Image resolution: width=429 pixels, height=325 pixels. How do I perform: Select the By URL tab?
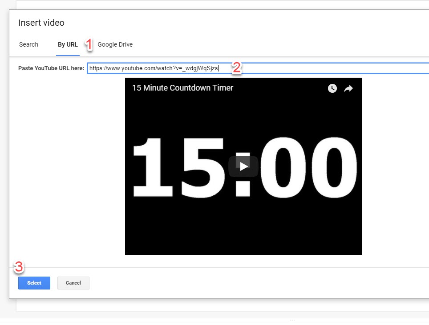[x=68, y=44]
